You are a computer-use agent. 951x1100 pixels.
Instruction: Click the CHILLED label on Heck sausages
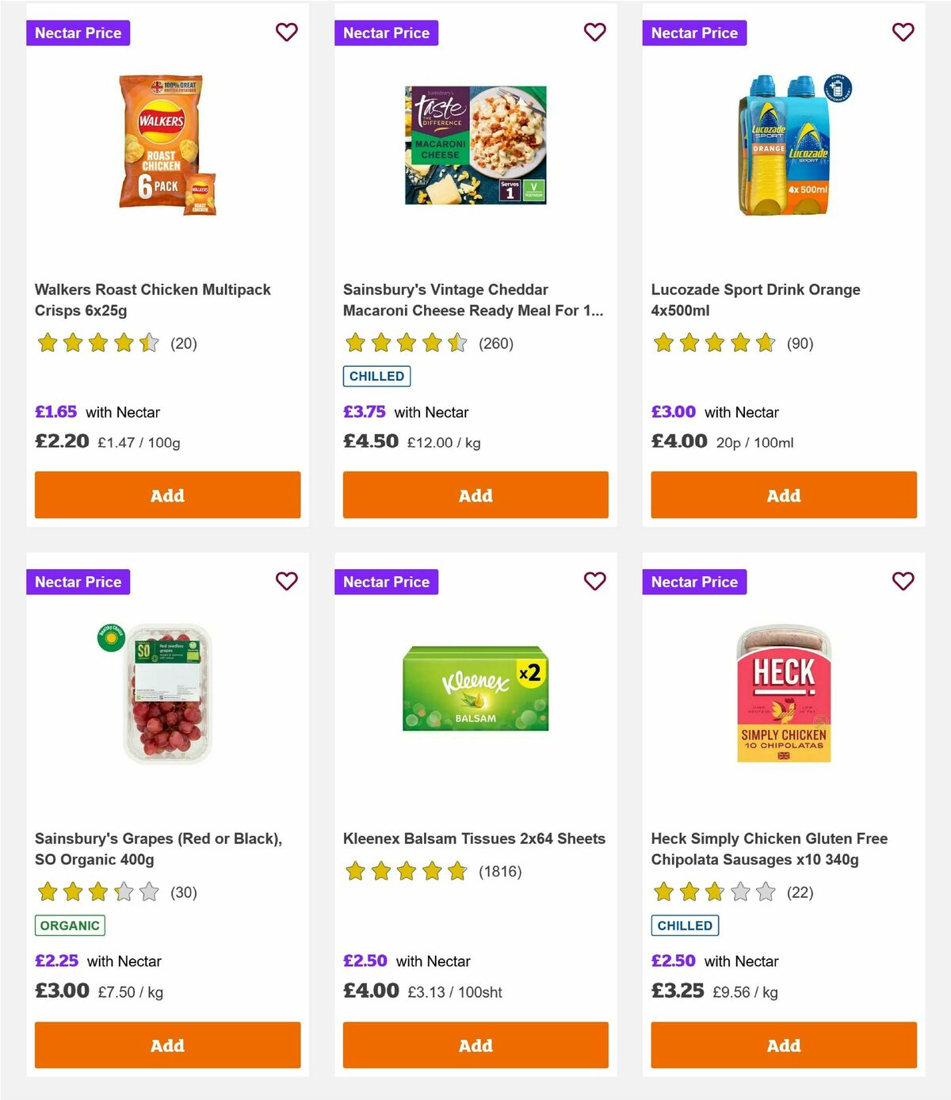(685, 925)
